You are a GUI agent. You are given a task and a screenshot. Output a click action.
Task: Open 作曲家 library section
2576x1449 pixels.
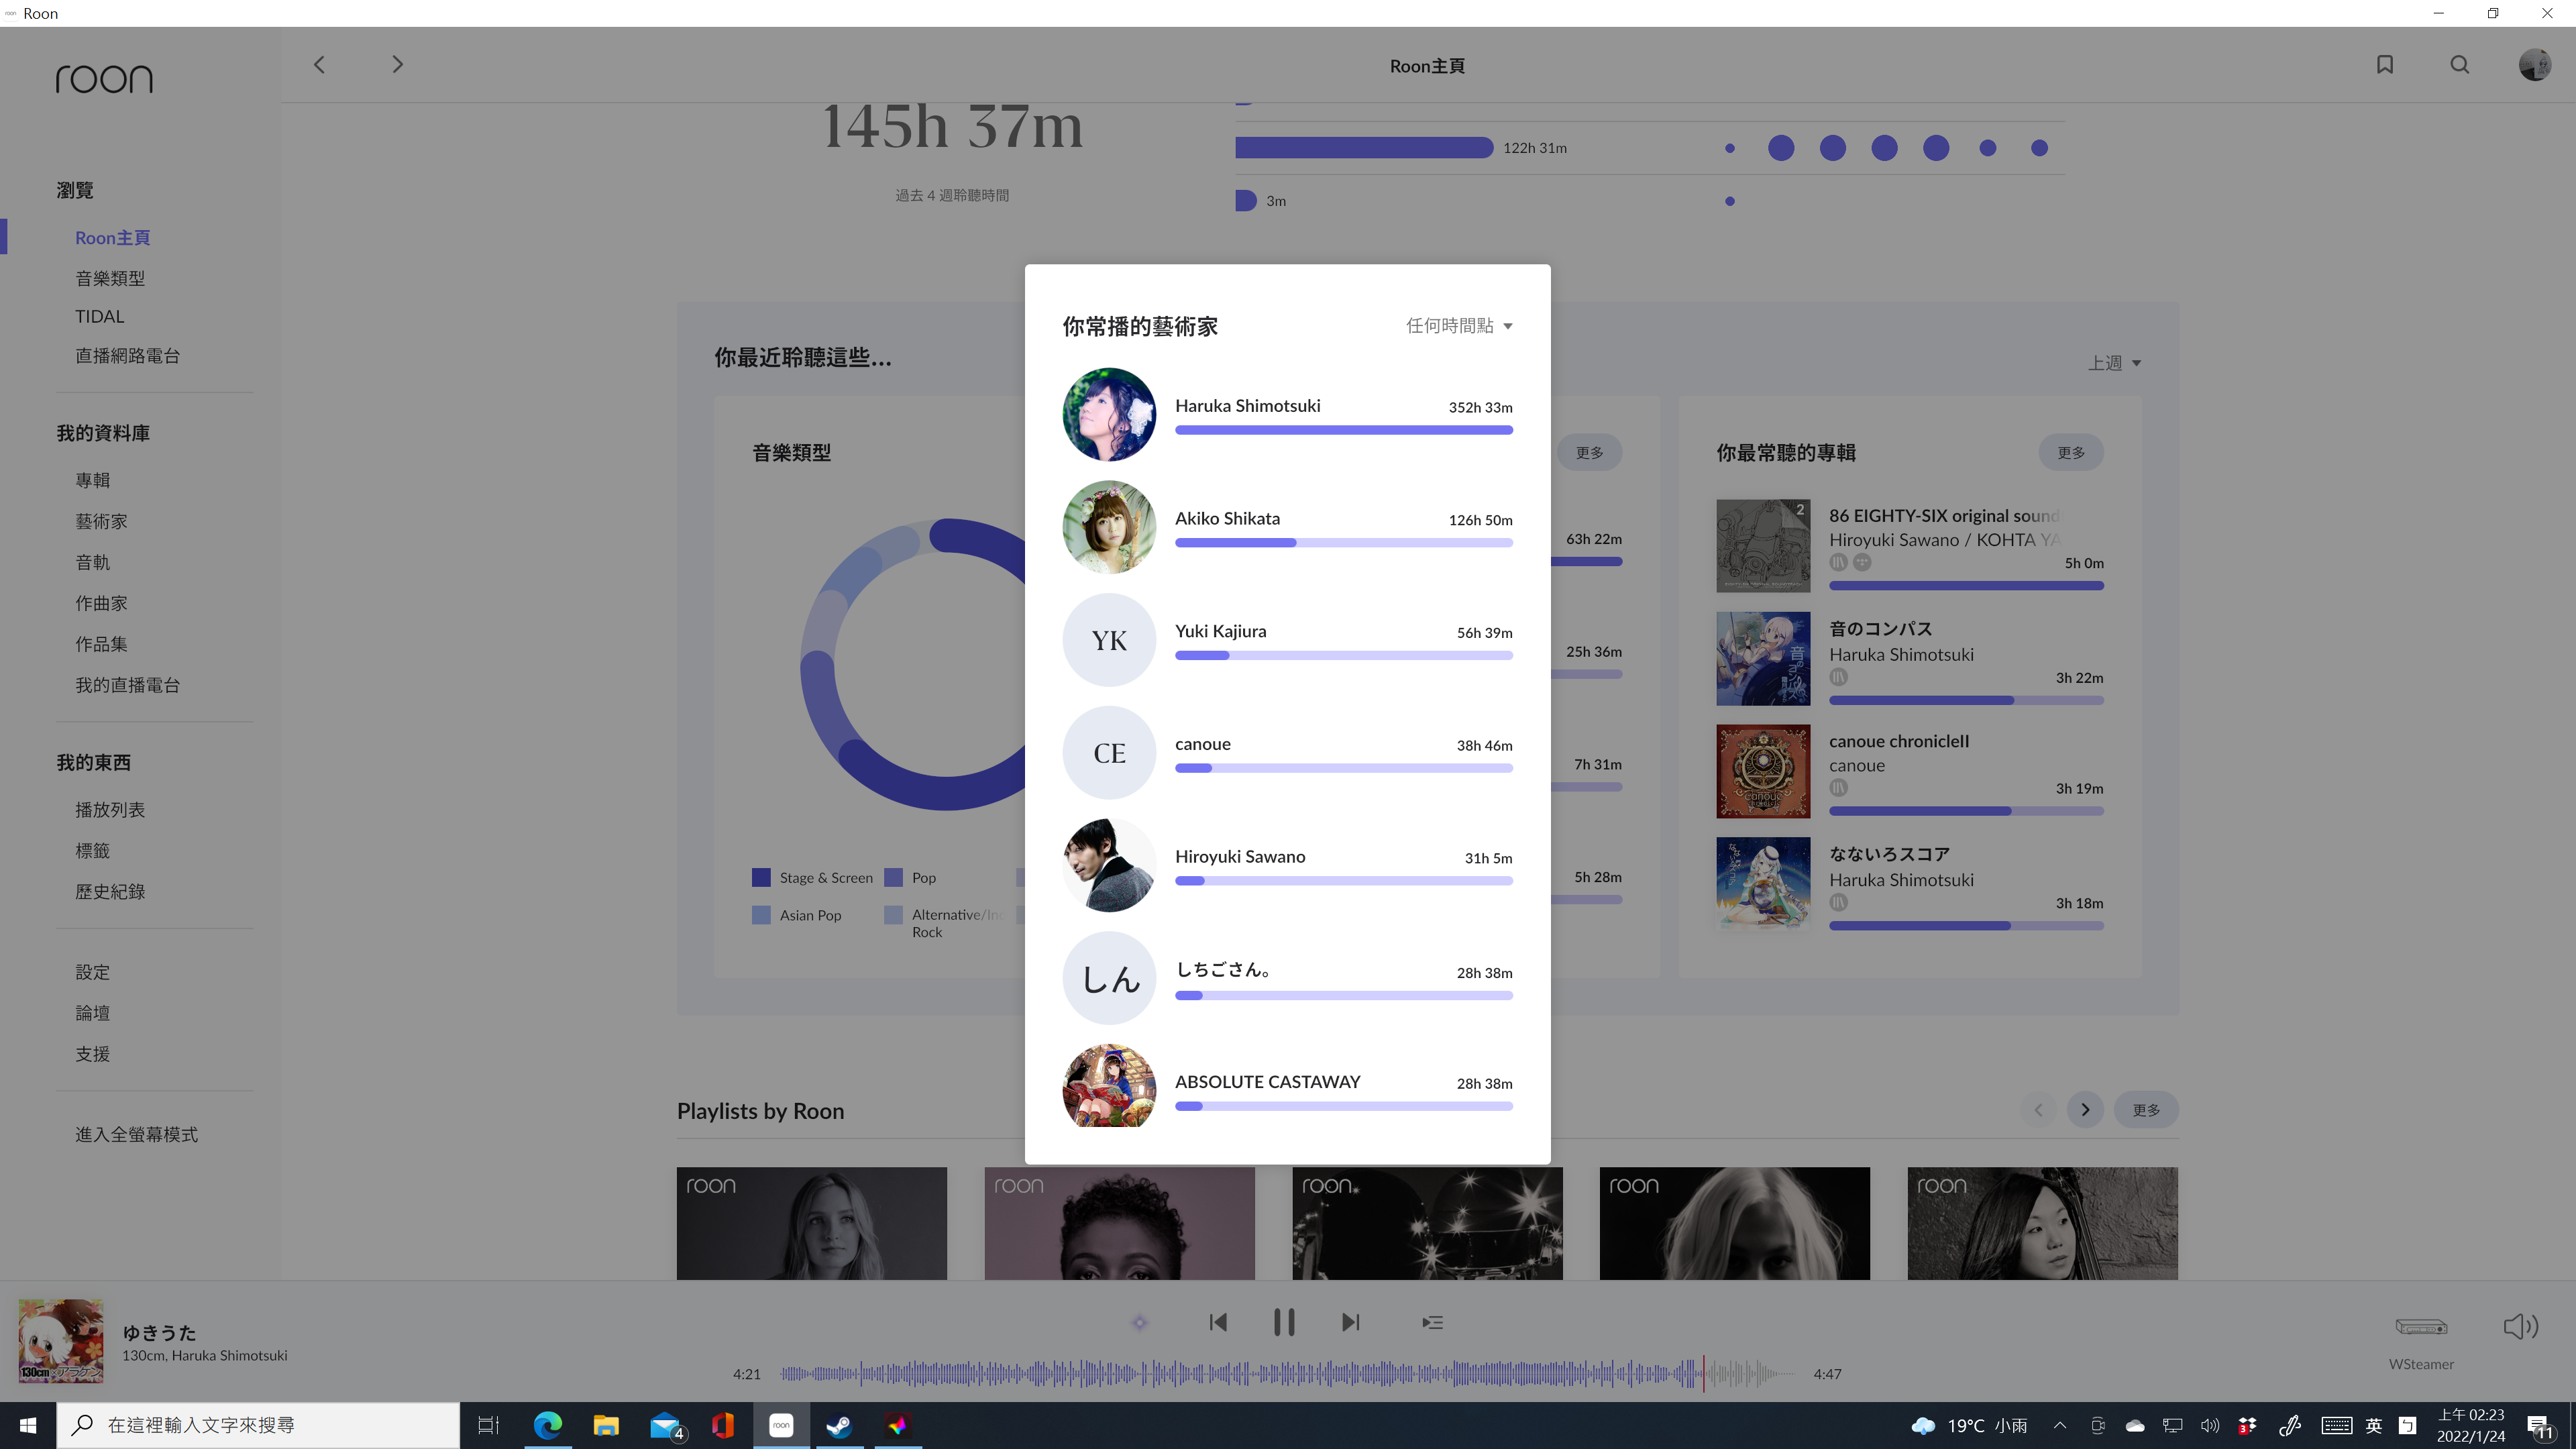[101, 604]
